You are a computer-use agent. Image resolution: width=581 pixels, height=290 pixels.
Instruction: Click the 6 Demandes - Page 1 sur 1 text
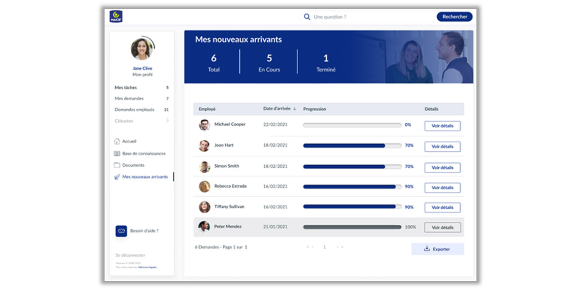(221, 247)
